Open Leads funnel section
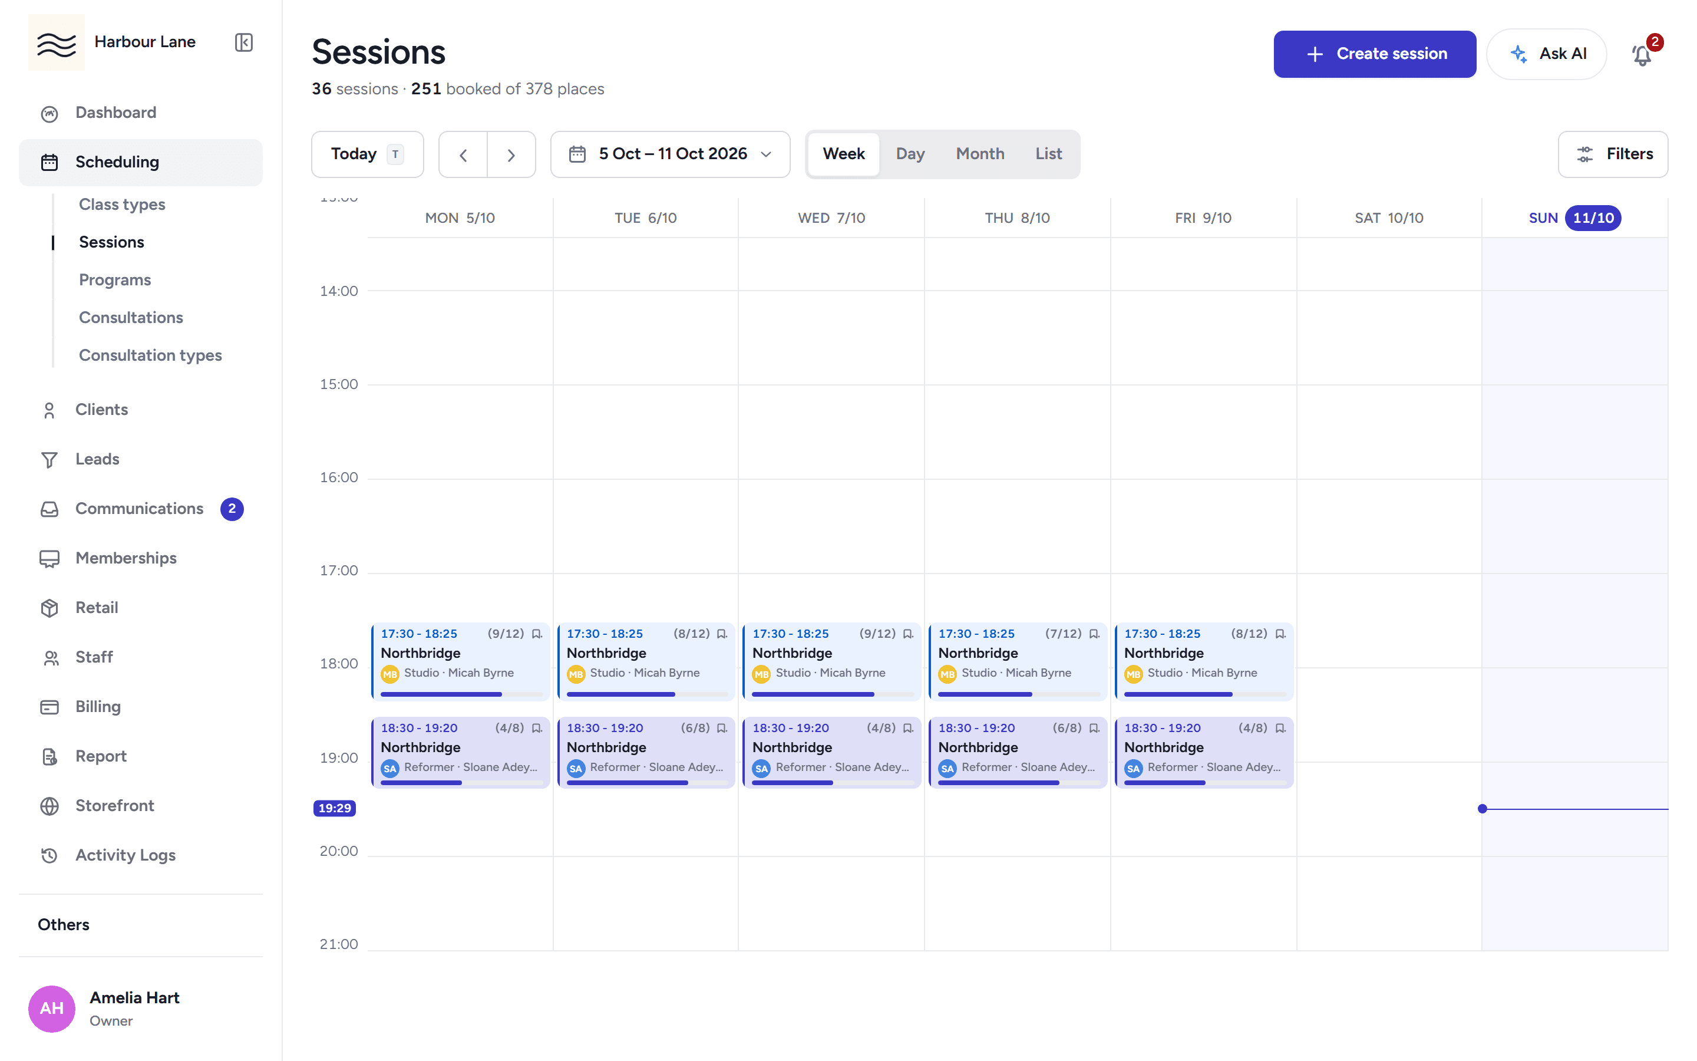This screenshot has height=1061, width=1697. tap(140, 459)
